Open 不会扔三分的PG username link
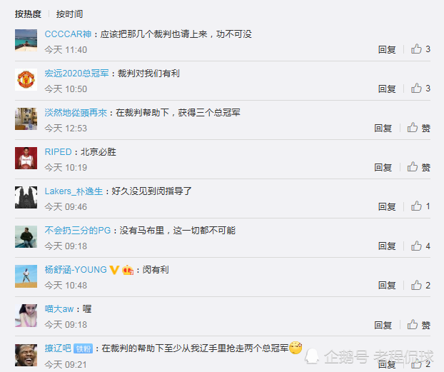The height and width of the screenshot is (372, 444). (x=78, y=231)
